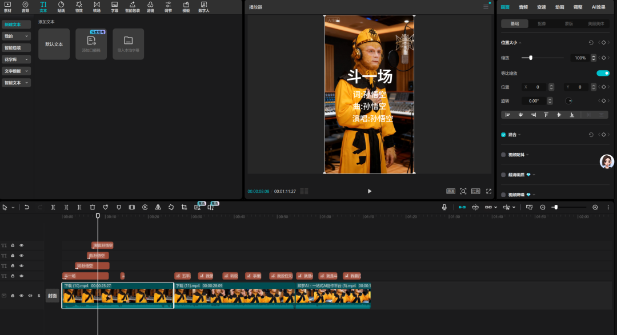Click the 缩放 scale slider handle
The height and width of the screenshot is (335, 617).
click(x=531, y=58)
